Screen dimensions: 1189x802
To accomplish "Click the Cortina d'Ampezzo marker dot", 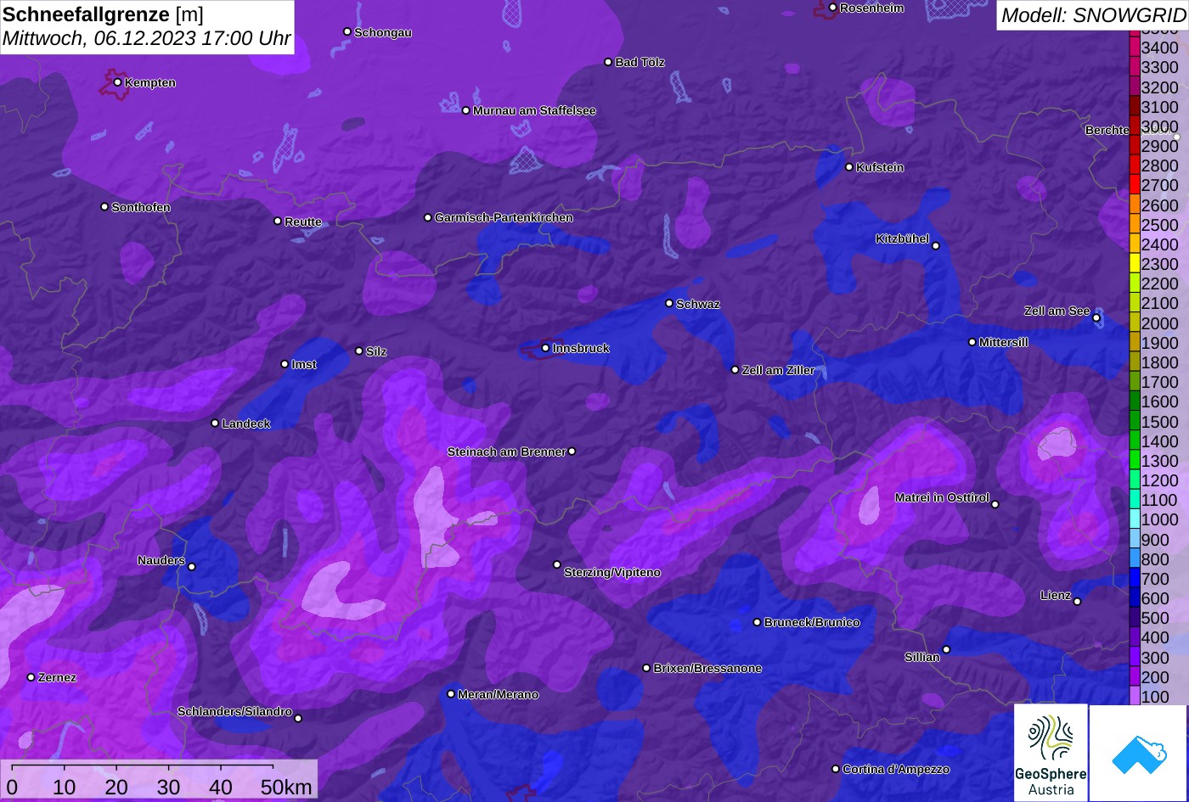I will pyautogui.click(x=835, y=769).
